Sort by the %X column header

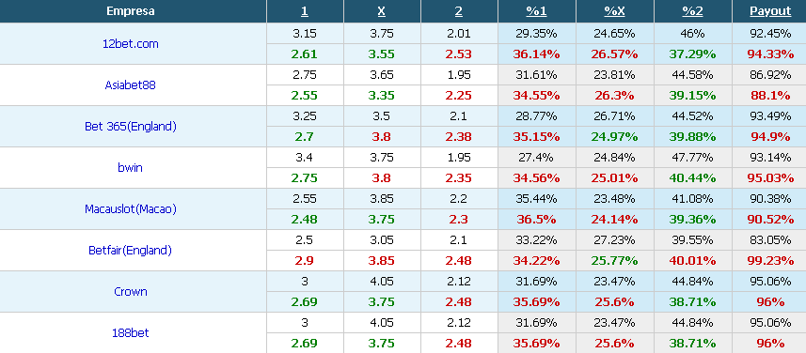(615, 11)
